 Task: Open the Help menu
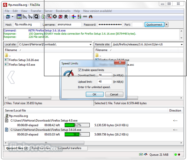[x=77, y=11]
